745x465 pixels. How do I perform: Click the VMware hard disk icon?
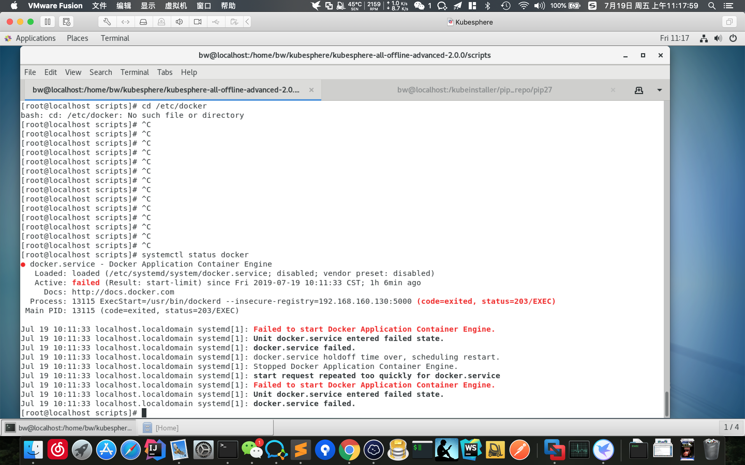(x=143, y=22)
